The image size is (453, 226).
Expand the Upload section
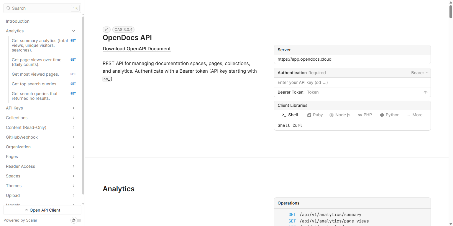pyautogui.click(x=73, y=195)
